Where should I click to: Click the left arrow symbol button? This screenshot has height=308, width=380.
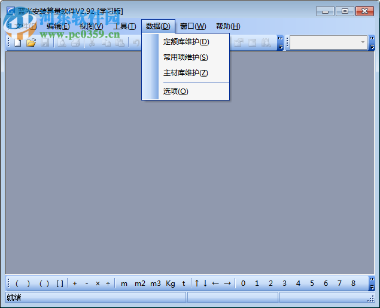(215, 283)
